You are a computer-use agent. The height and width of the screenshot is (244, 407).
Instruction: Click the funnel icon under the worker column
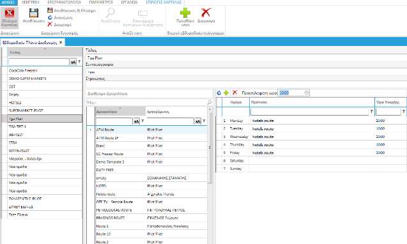[204, 121]
